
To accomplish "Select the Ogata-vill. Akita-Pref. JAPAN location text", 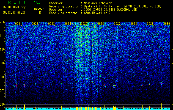I will 123,6.
